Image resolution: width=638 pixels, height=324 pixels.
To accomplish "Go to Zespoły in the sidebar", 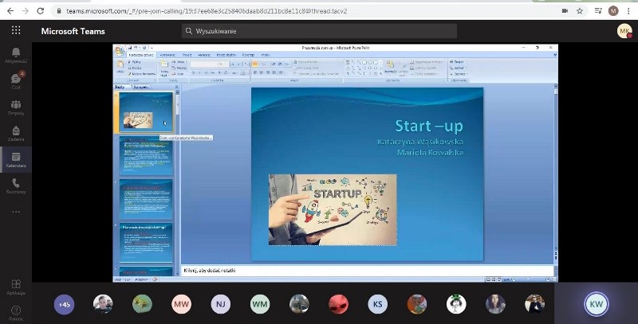I will coord(16,107).
